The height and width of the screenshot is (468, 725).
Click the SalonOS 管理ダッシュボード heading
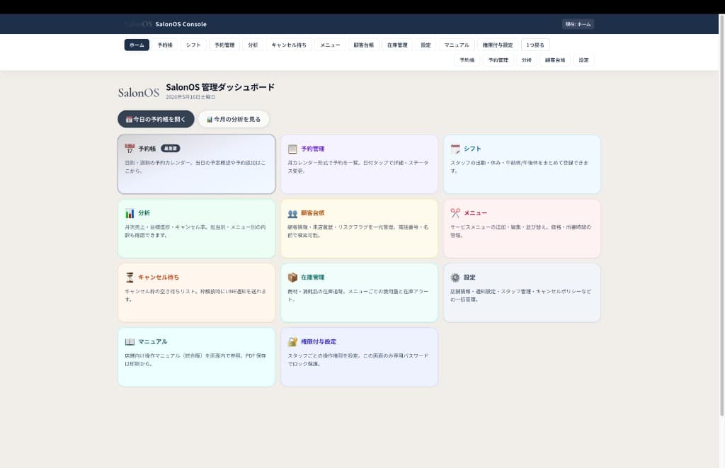point(220,87)
